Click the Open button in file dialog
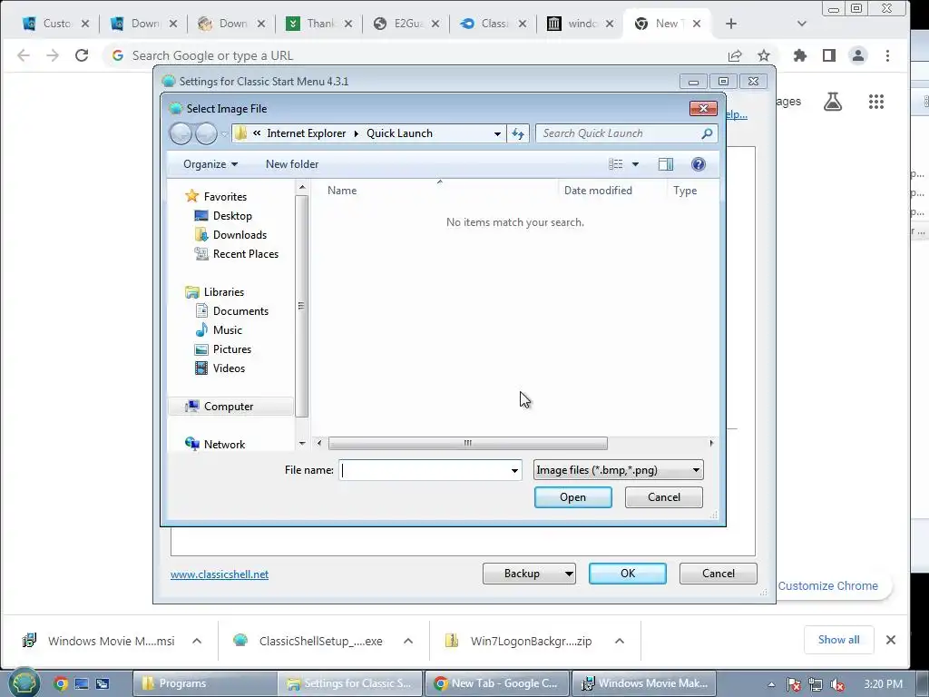Screen dimensions: 929x697 573,497
